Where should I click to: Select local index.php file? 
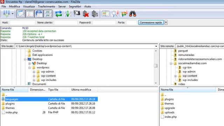click(49, 112)
